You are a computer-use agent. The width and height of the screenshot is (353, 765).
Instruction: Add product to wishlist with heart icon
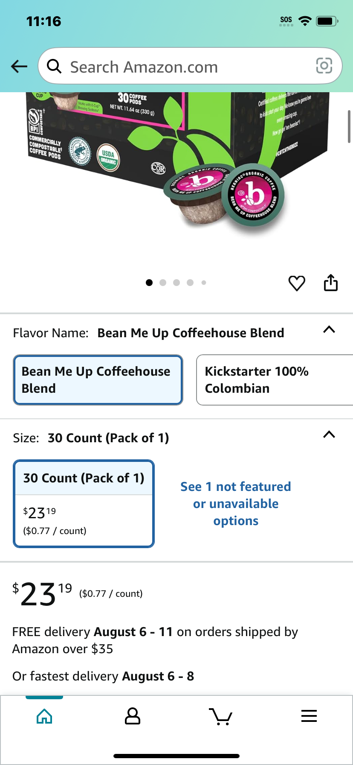pyautogui.click(x=297, y=283)
